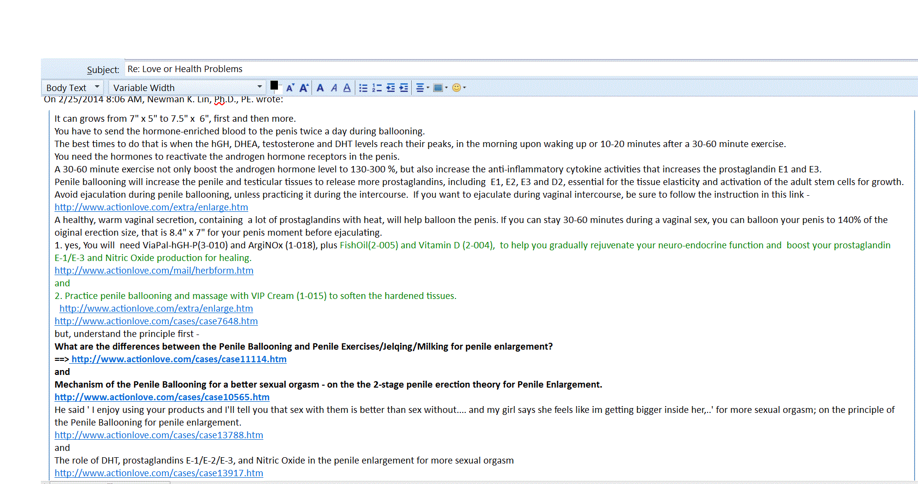Click into the Subject input field
The width and height of the screenshot is (918, 484).
point(487,69)
